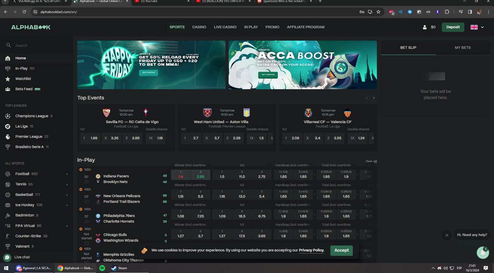Show next Top Events with right arrow
Viewport: 494px width, 273px height.
tap(374, 98)
